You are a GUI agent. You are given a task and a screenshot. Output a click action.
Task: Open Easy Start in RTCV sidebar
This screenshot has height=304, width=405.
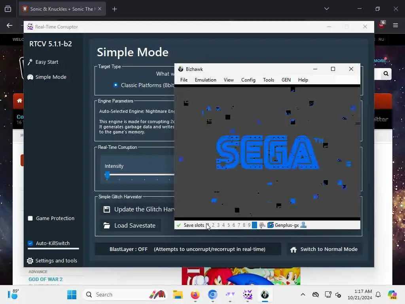point(43,62)
